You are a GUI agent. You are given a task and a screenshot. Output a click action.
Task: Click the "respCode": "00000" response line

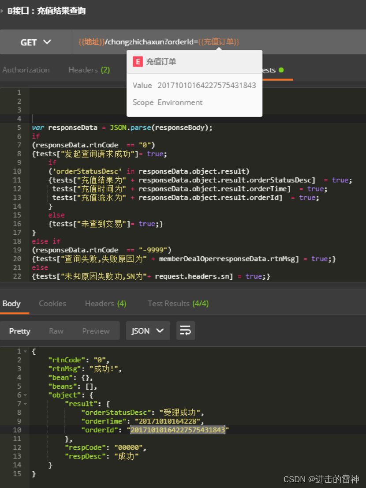click(105, 447)
